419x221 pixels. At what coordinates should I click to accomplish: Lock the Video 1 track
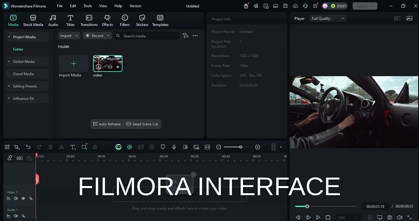pyautogui.click(x=8, y=199)
